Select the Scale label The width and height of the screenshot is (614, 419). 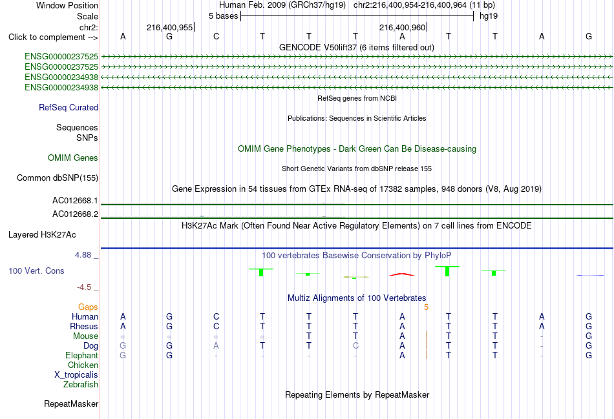point(87,16)
